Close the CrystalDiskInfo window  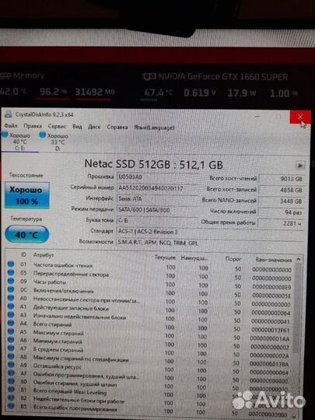click(x=300, y=117)
